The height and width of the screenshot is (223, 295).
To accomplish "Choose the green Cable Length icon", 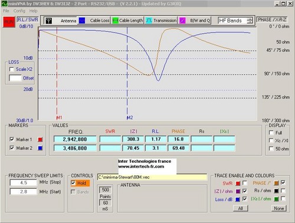I will tap(115, 21).
